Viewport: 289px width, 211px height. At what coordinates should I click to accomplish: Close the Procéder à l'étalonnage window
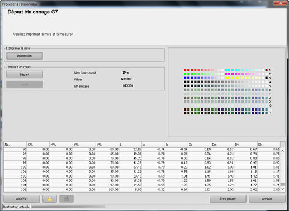point(280,3)
